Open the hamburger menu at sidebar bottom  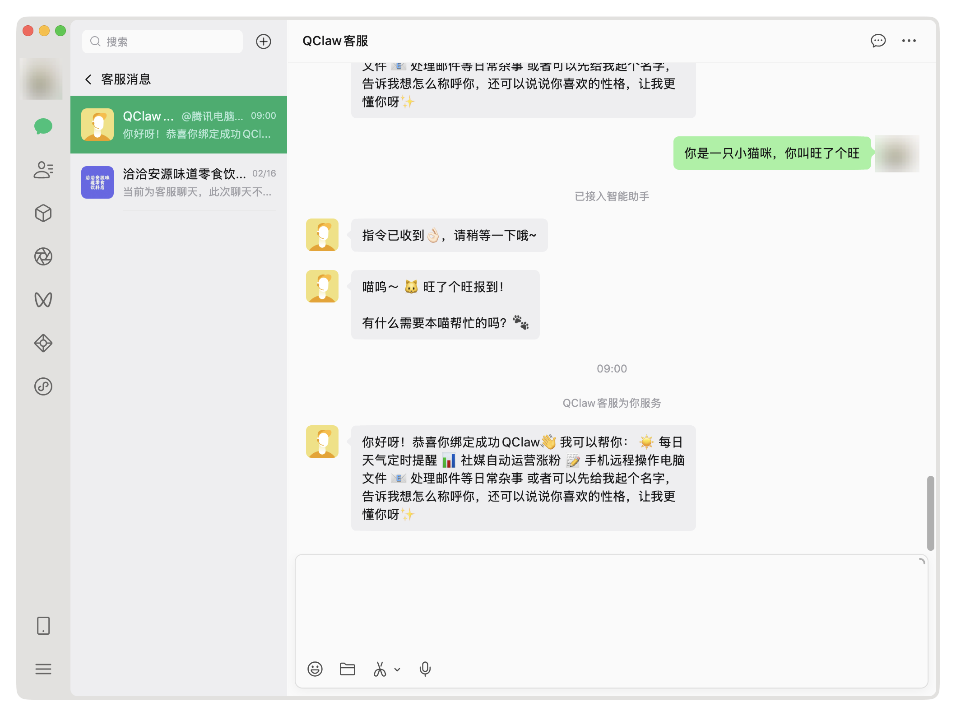(43, 669)
